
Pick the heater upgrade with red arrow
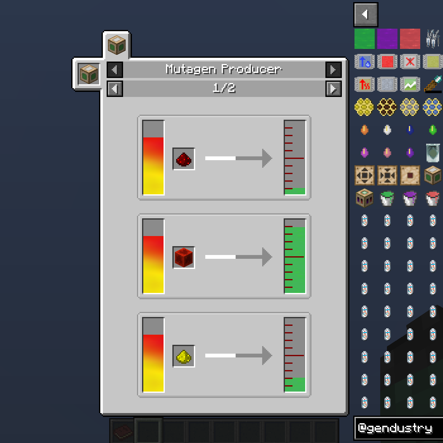pyautogui.click(x=364, y=84)
